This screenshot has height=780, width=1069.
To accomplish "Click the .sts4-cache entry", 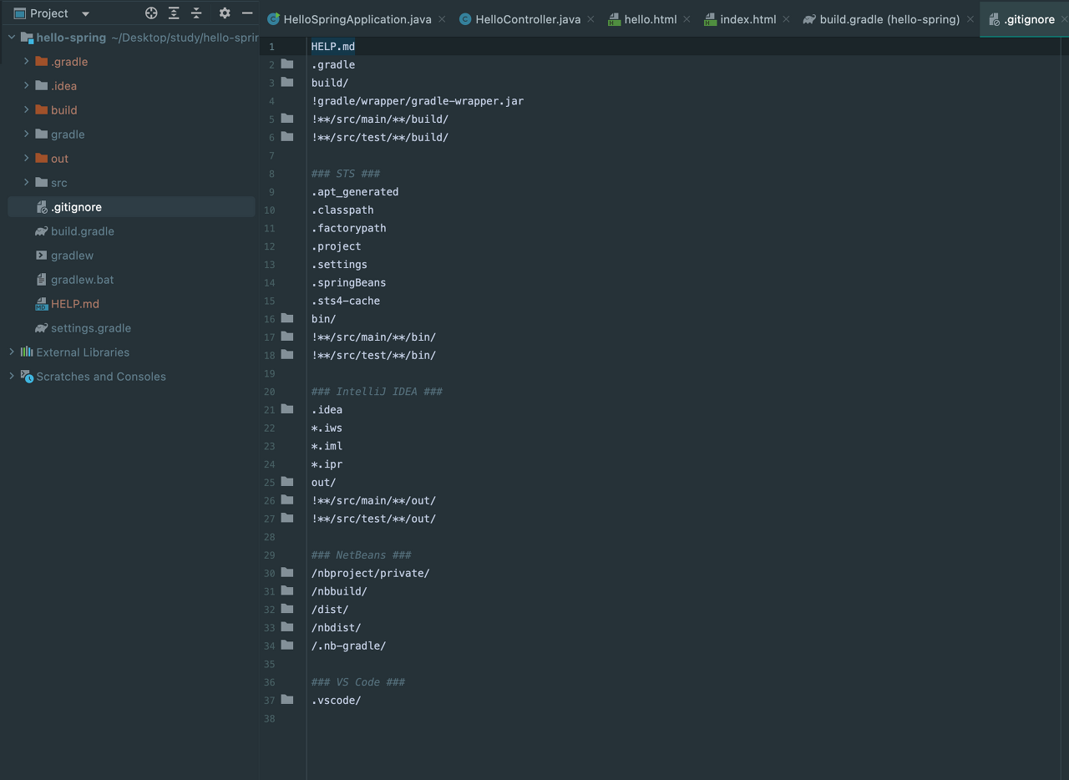I will point(346,301).
